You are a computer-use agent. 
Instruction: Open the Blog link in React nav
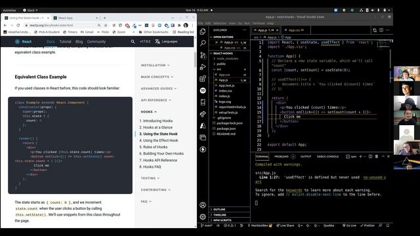[x=79, y=42]
